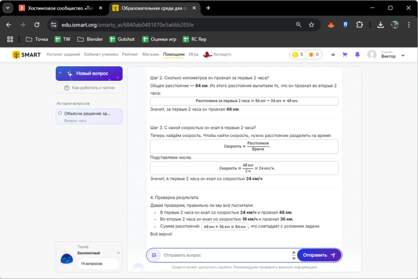Click the image attachment icon in question field

154,255
